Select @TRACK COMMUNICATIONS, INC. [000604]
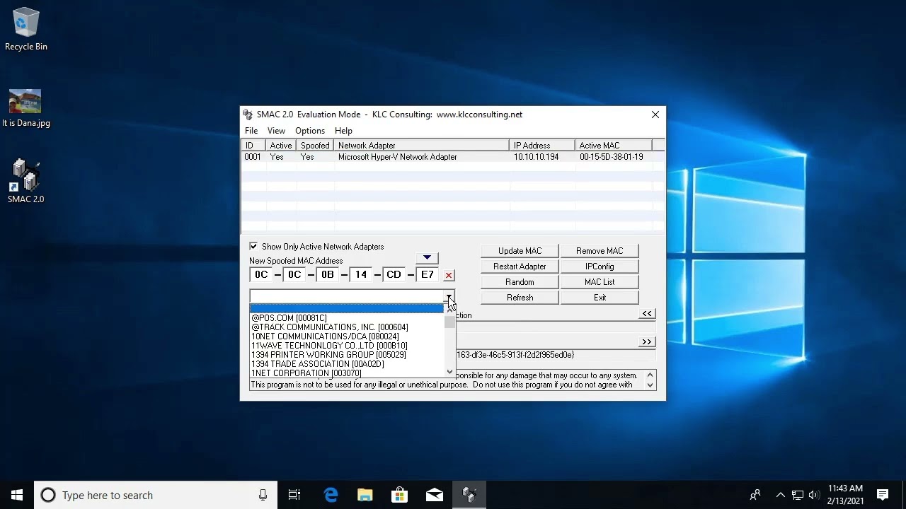The height and width of the screenshot is (509, 906). (x=347, y=327)
